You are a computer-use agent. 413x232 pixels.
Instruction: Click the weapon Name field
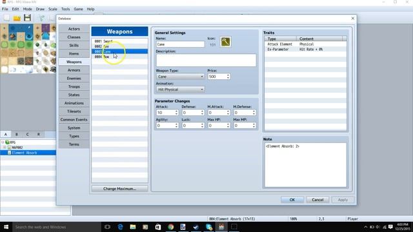(x=180, y=44)
